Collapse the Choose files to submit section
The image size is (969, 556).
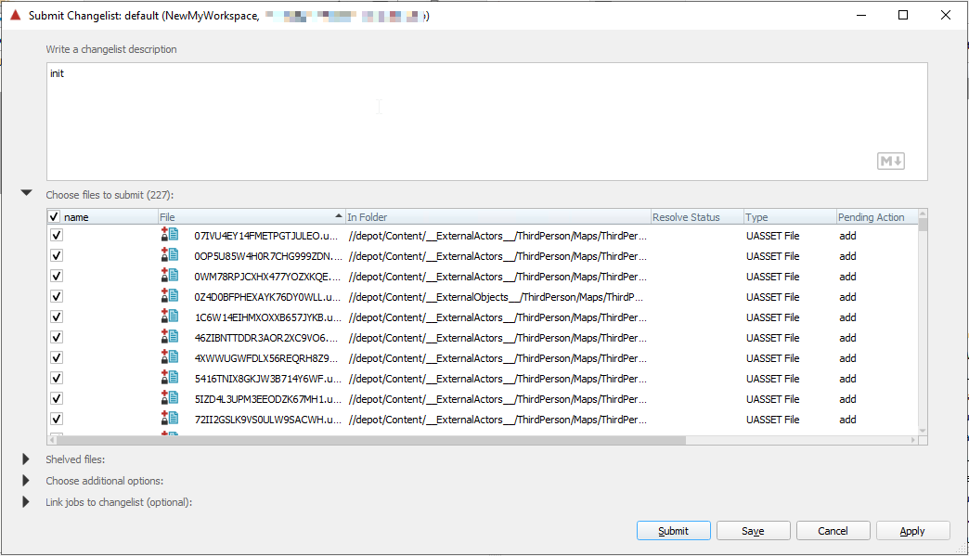pos(26,192)
